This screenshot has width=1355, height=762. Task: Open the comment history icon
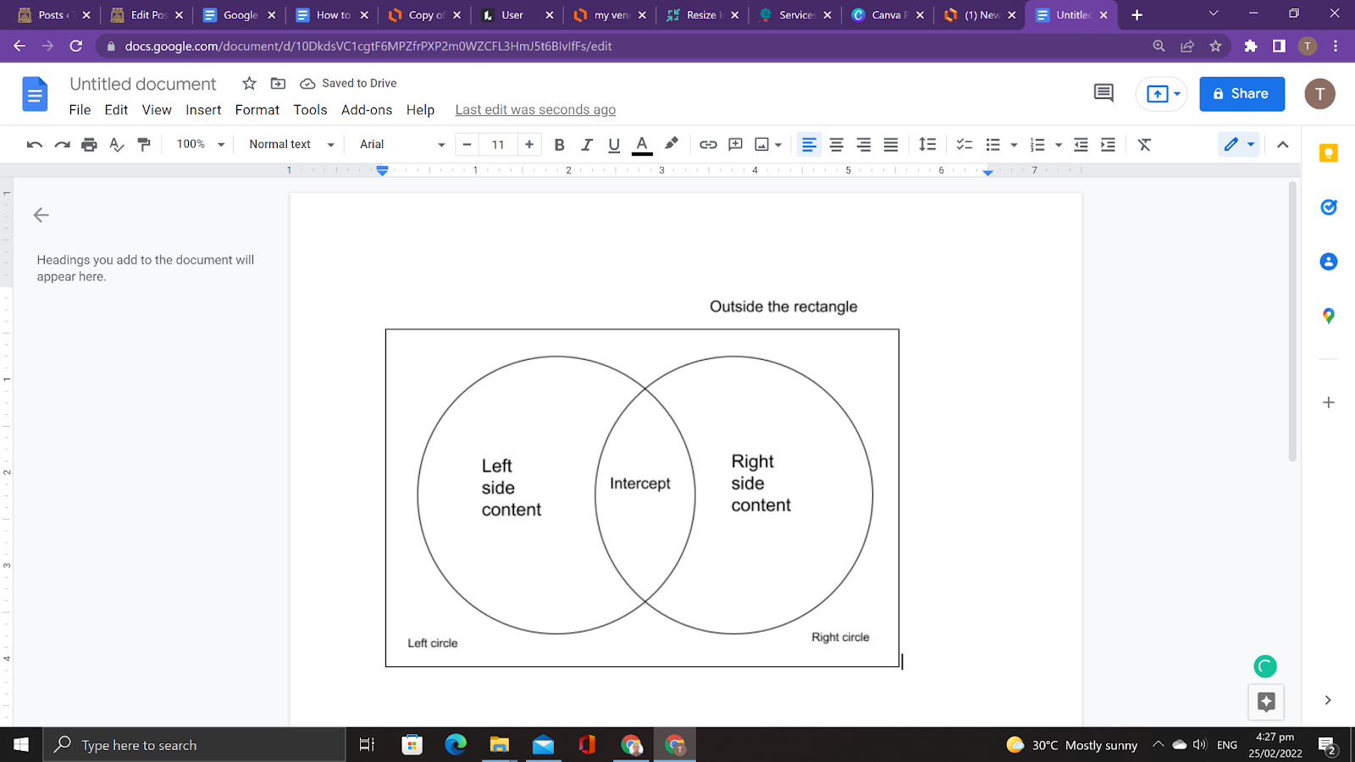coord(1103,93)
